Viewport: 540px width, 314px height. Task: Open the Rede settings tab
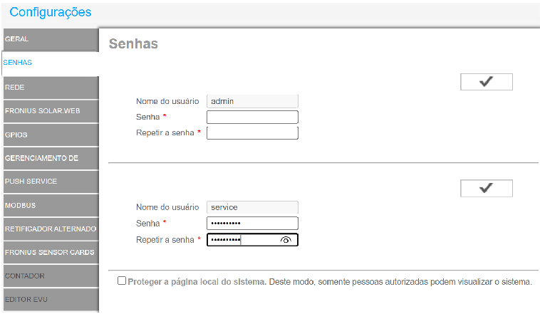tap(48, 87)
